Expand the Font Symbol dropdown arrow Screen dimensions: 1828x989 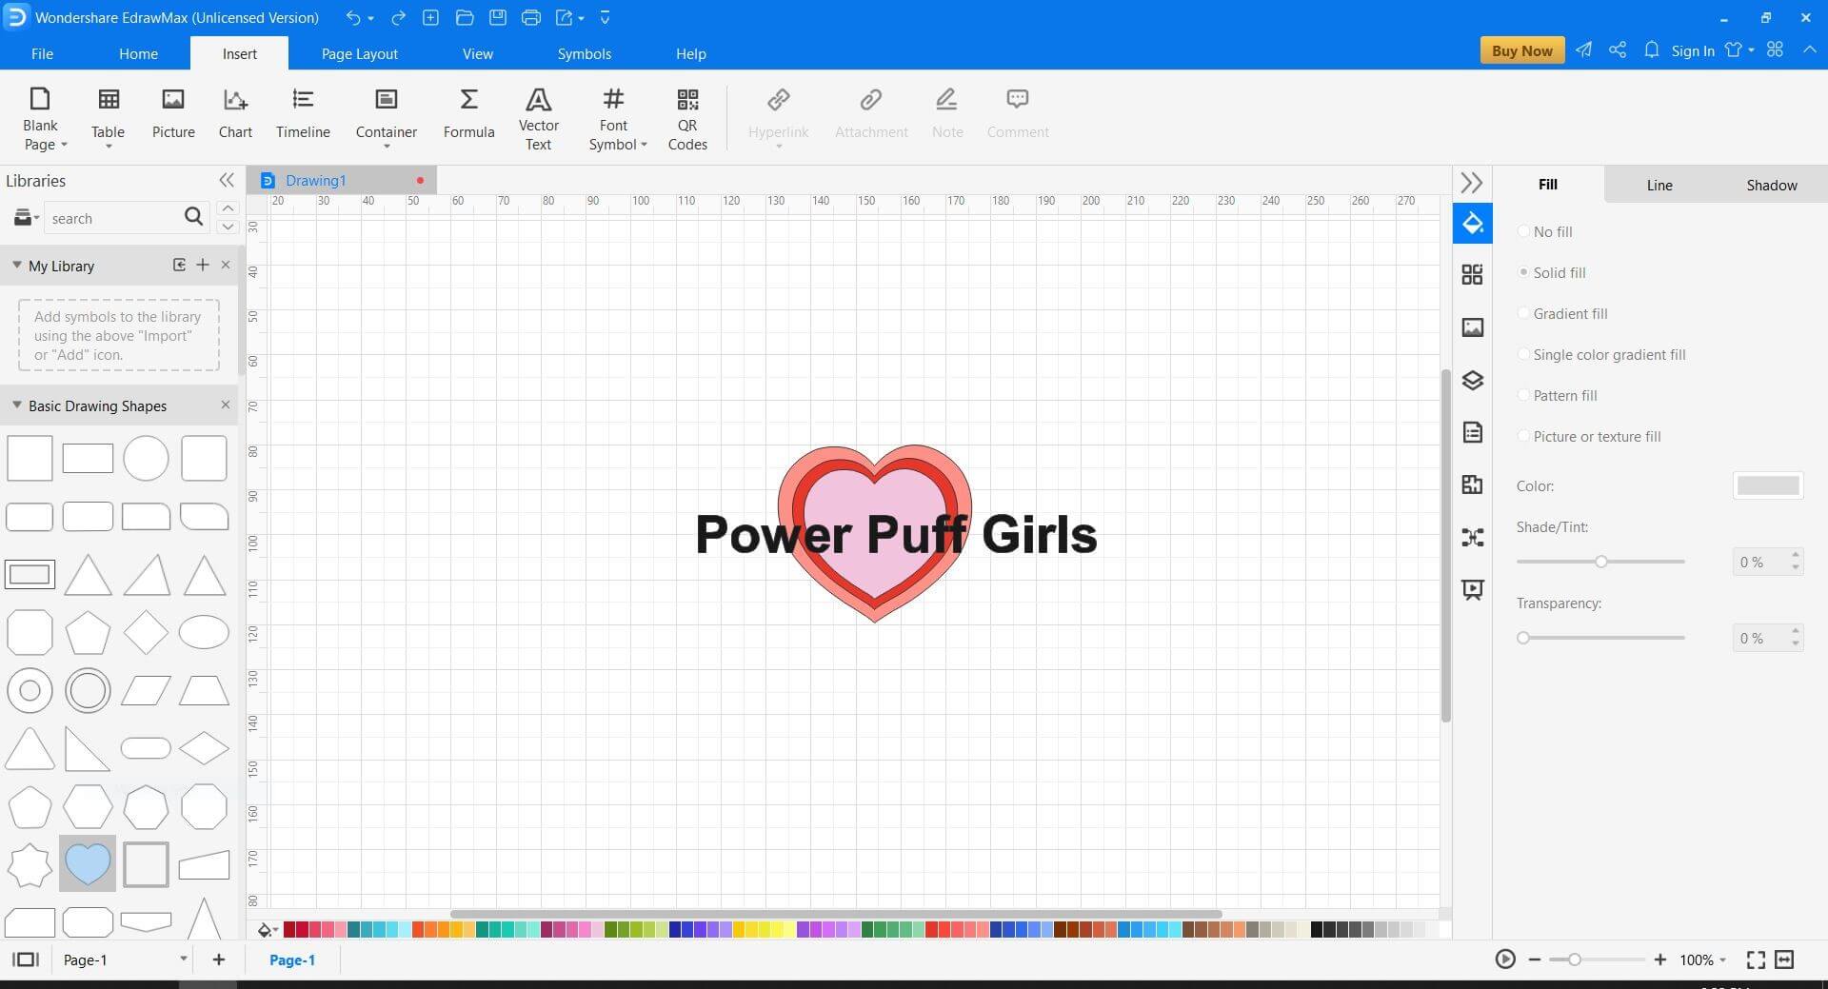pyautogui.click(x=644, y=145)
